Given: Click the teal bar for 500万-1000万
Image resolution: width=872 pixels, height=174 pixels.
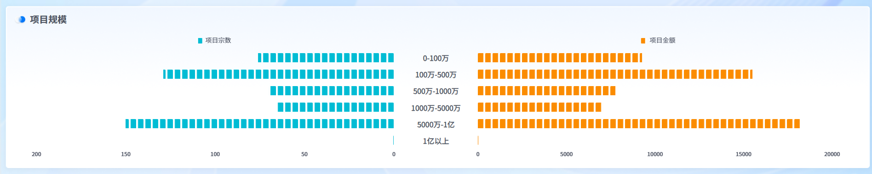Looking at the screenshot, I should (x=332, y=91).
